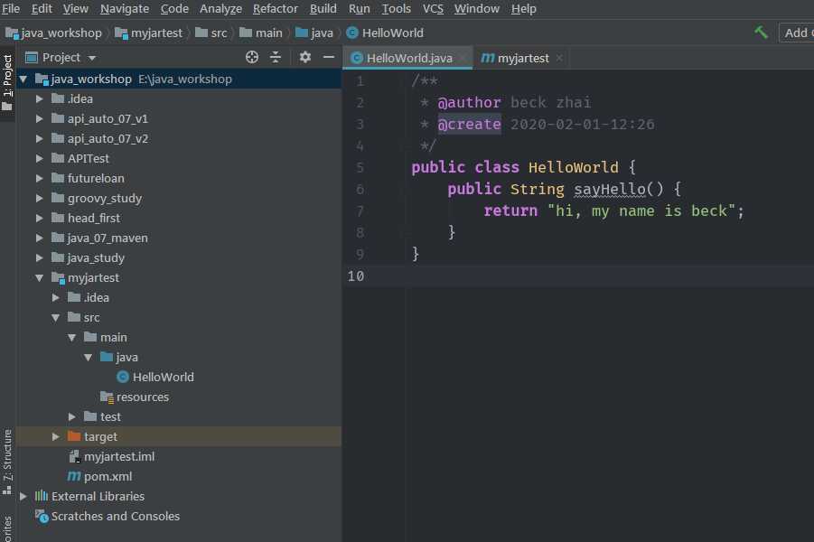Expand the groovy_study folder

pyautogui.click(x=40, y=199)
